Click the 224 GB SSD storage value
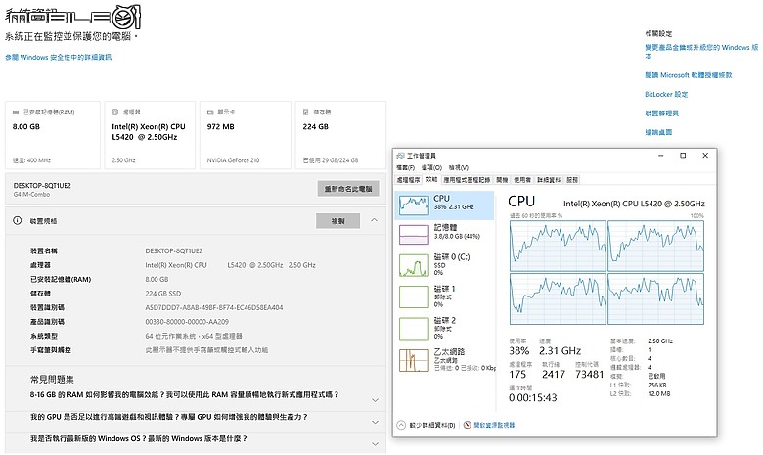Screen dimensions: 763x455 (163, 294)
